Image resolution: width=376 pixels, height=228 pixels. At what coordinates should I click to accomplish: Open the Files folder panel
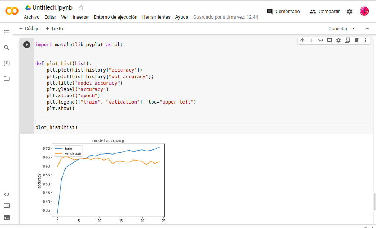[6, 79]
